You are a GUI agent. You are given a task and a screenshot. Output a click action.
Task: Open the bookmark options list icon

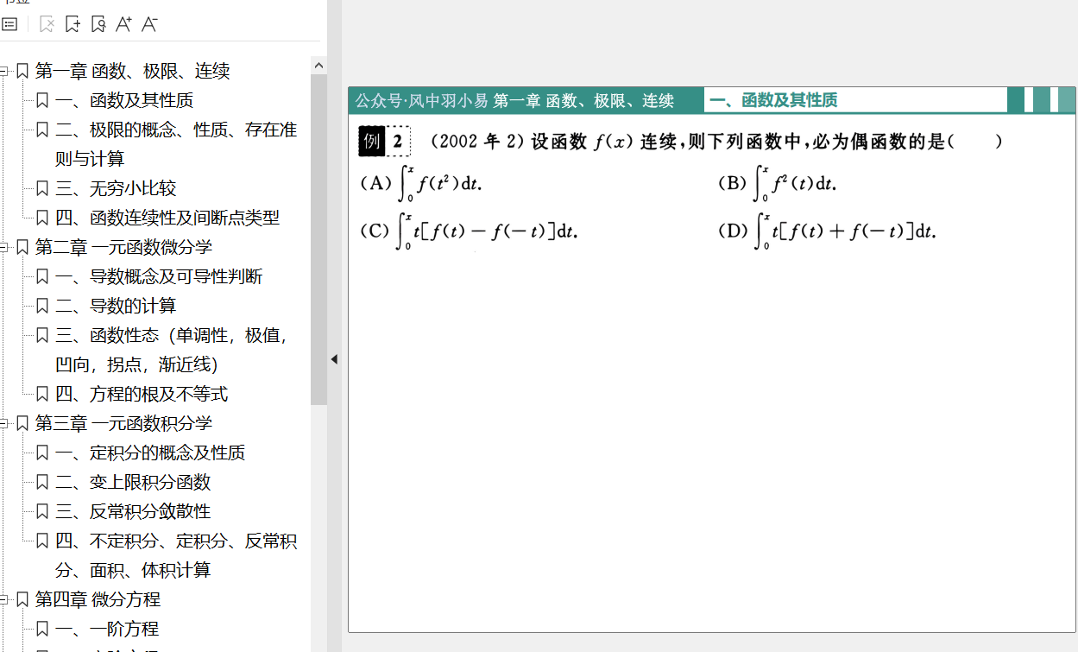(x=9, y=24)
